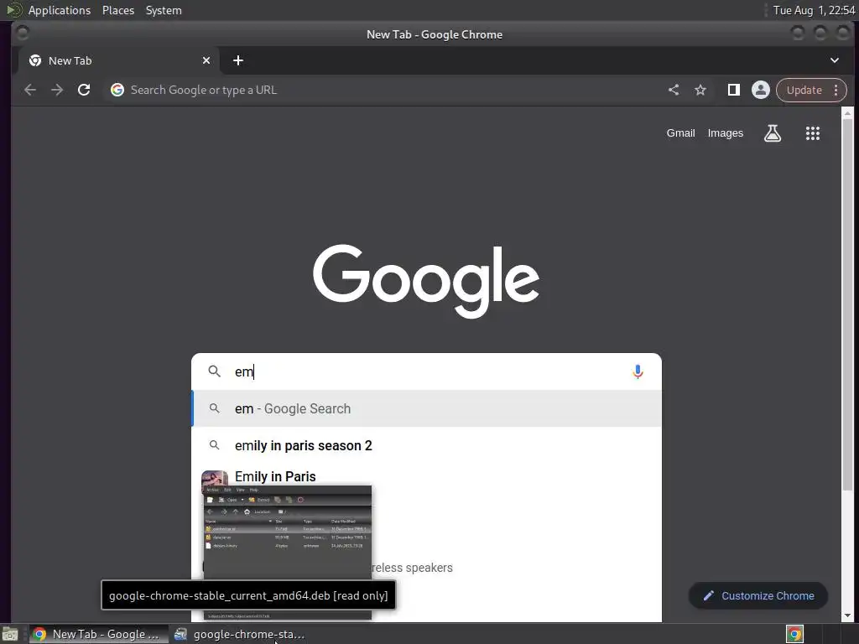
Task: Start voice search with the microphone
Action: [x=638, y=371]
